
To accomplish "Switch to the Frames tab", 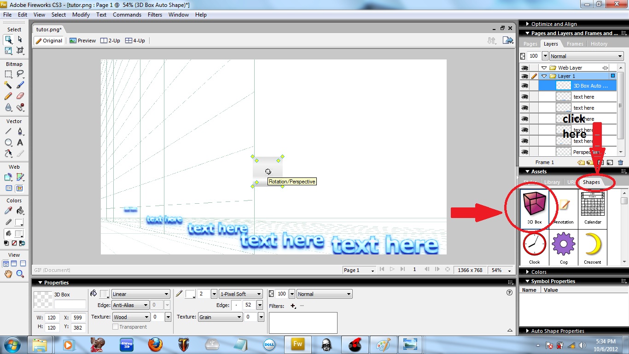I will click(x=575, y=43).
